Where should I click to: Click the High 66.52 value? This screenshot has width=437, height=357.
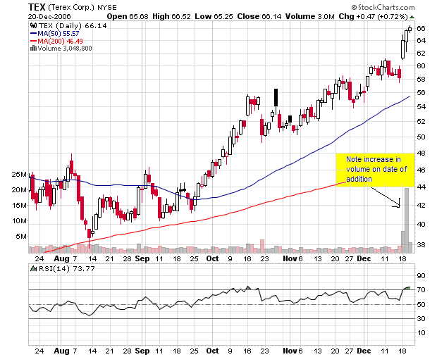pos(171,16)
